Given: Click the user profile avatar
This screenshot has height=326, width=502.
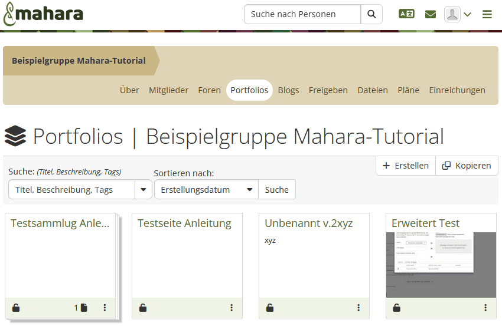Looking at the screenshot, I should (x=452, y=14).
